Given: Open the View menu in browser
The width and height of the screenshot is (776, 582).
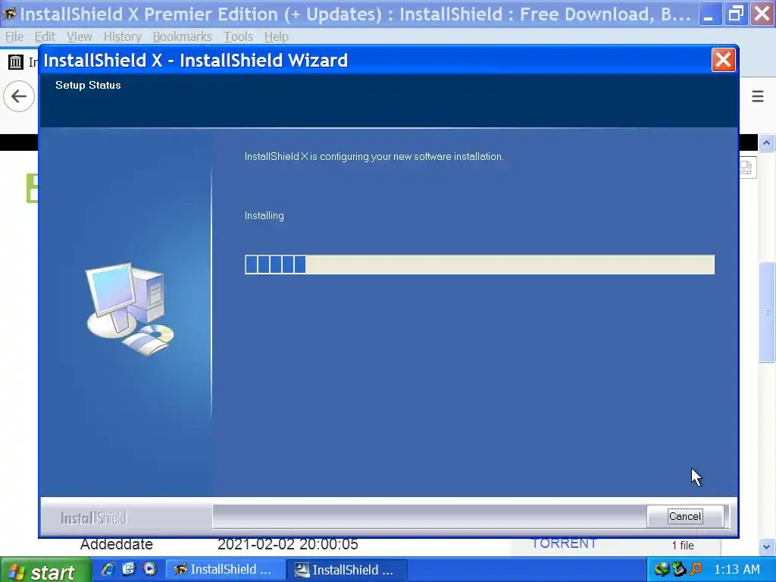Looking at the screenshot, I should [79, 36].
